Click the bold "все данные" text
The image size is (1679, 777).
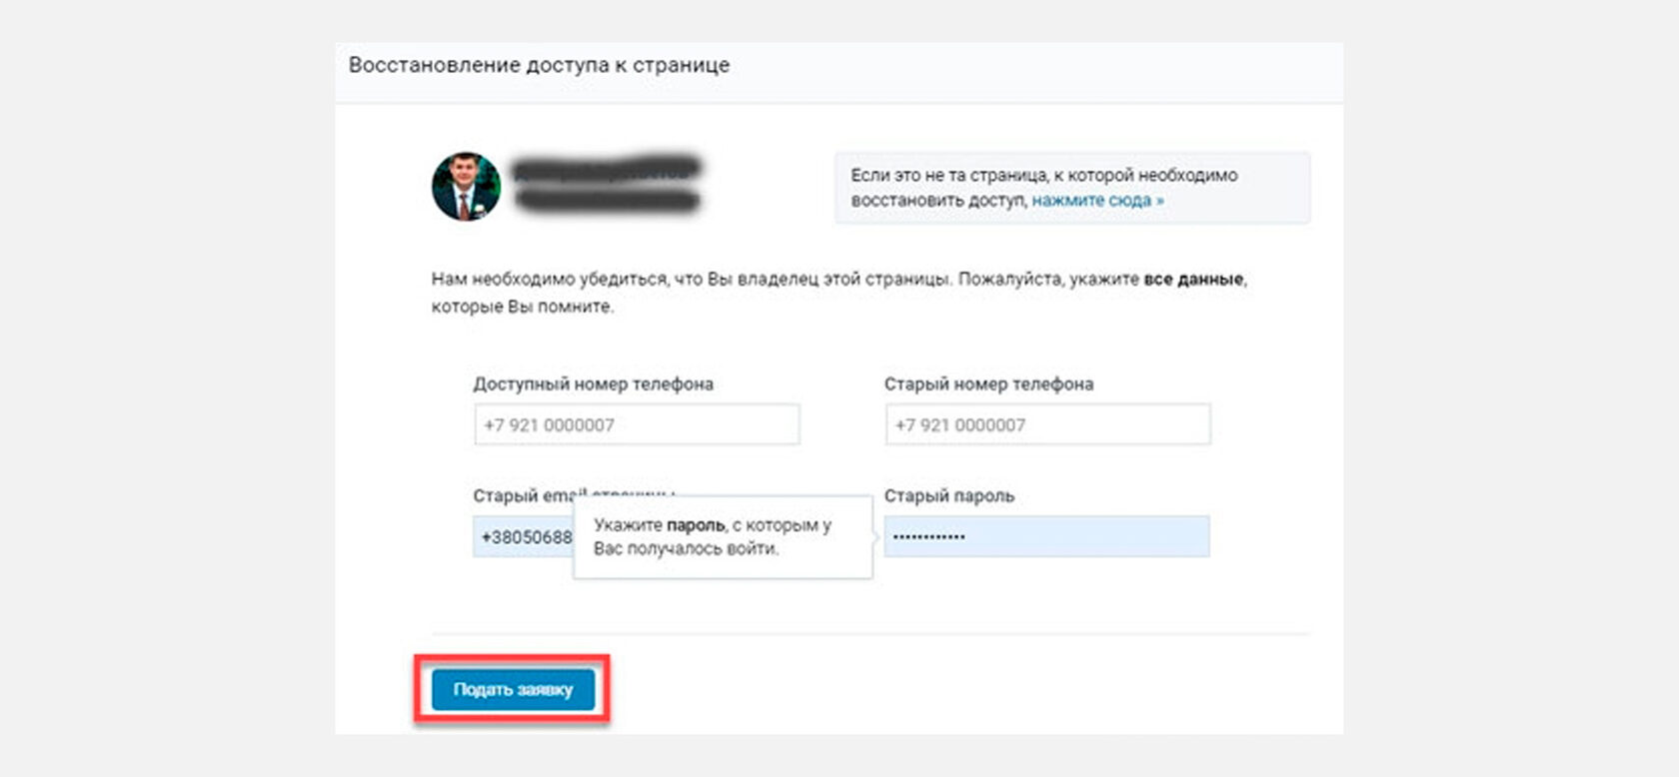[1193, 279]
